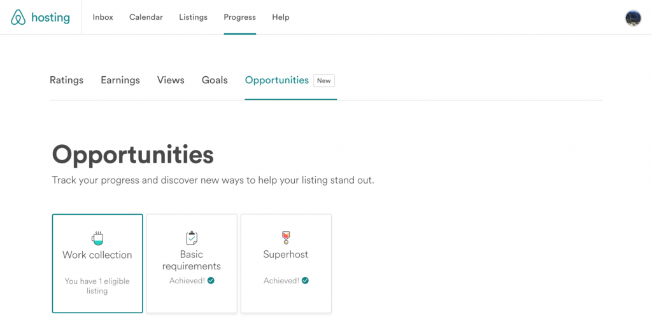Open 'You have 1 eligible listing' text
The height and width of the screenshot is (317, 652).
tap(97, 286)
